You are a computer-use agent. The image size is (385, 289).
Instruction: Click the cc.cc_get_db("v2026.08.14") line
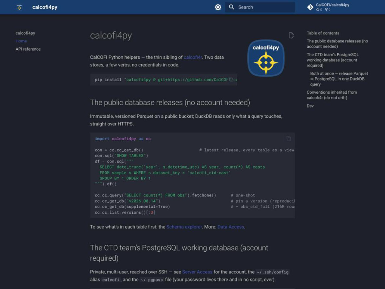(127, 201)
